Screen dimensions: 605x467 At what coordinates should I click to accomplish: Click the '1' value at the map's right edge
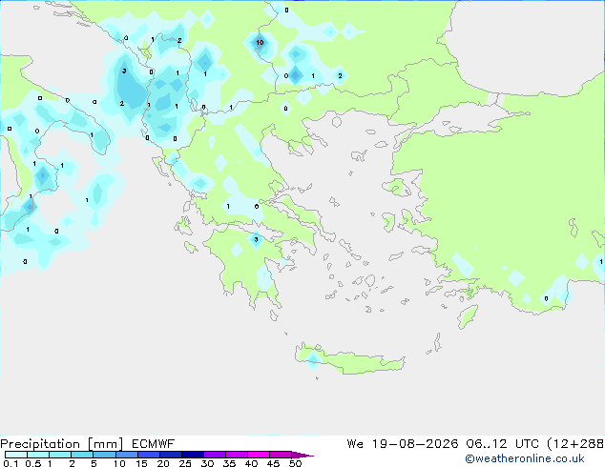(601, 262)
